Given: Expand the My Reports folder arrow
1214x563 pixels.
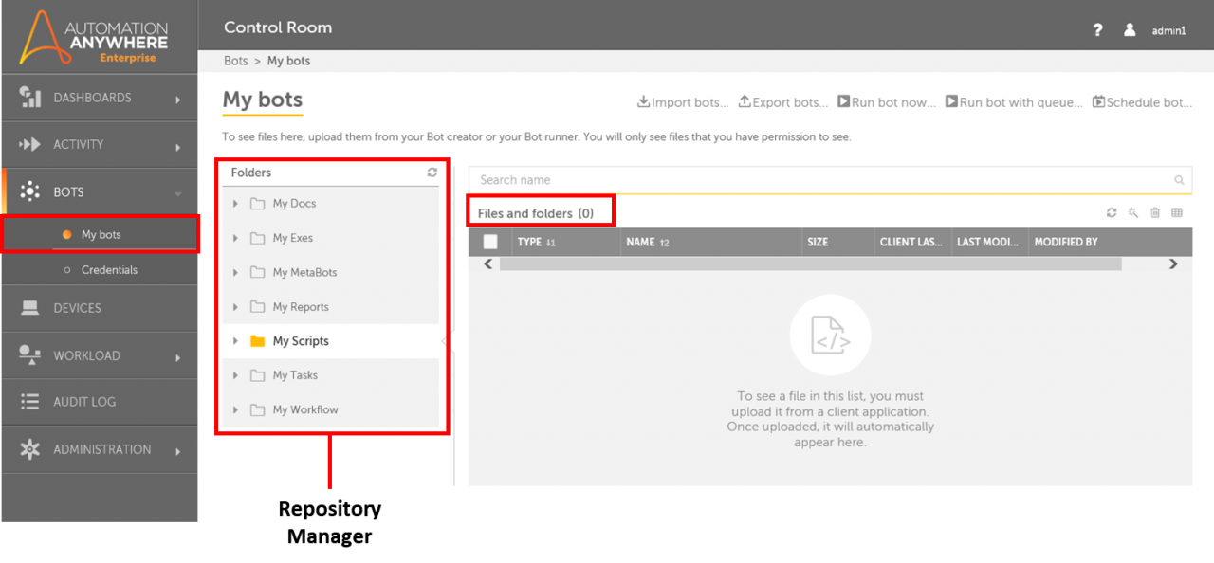Looking at the screenshot, I should [235, 307].
